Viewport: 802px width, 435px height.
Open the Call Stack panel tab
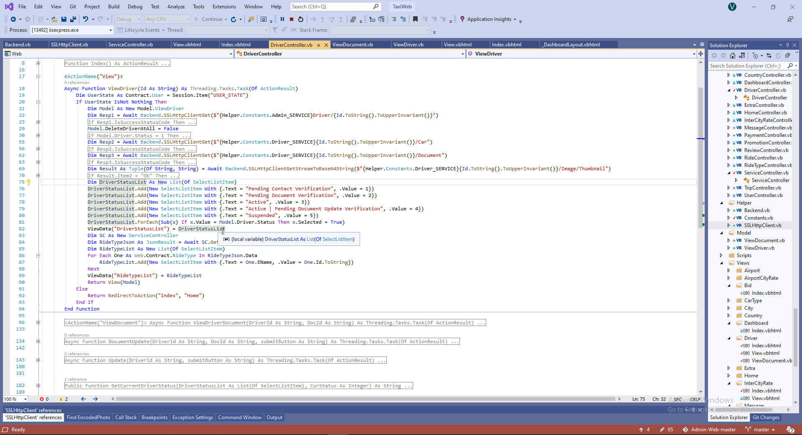point(126,417)
